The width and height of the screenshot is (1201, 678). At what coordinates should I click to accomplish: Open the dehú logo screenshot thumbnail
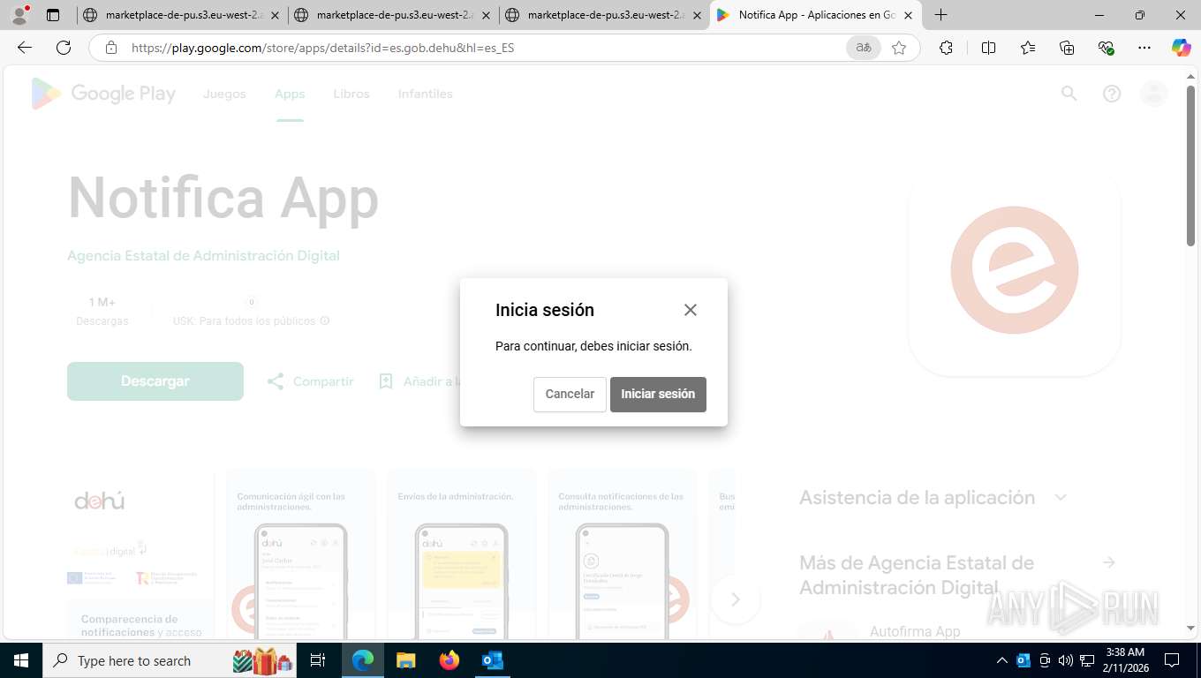[x=140, y=553]
